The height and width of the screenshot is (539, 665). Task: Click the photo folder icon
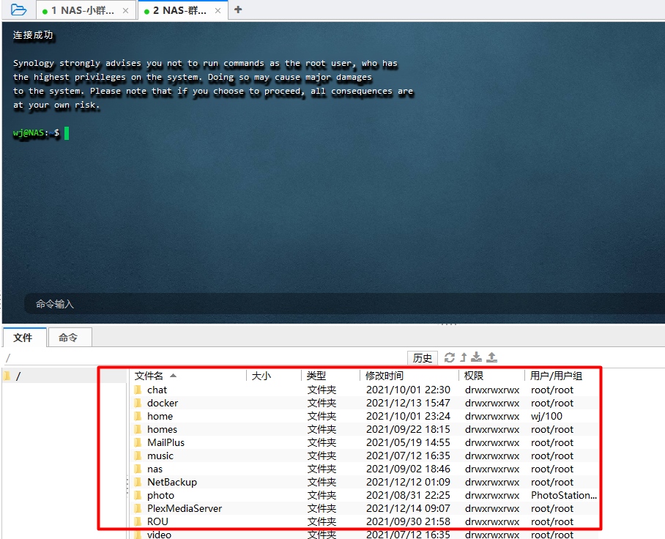pos(138,495)
